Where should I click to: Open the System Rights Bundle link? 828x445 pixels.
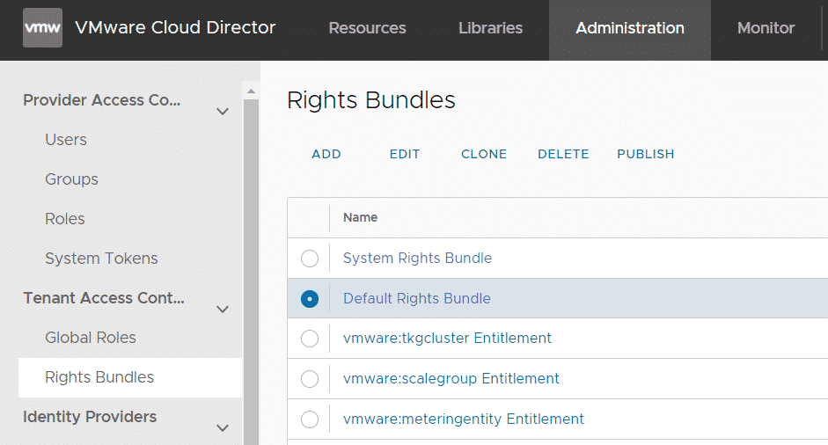[x=417, y=259]
